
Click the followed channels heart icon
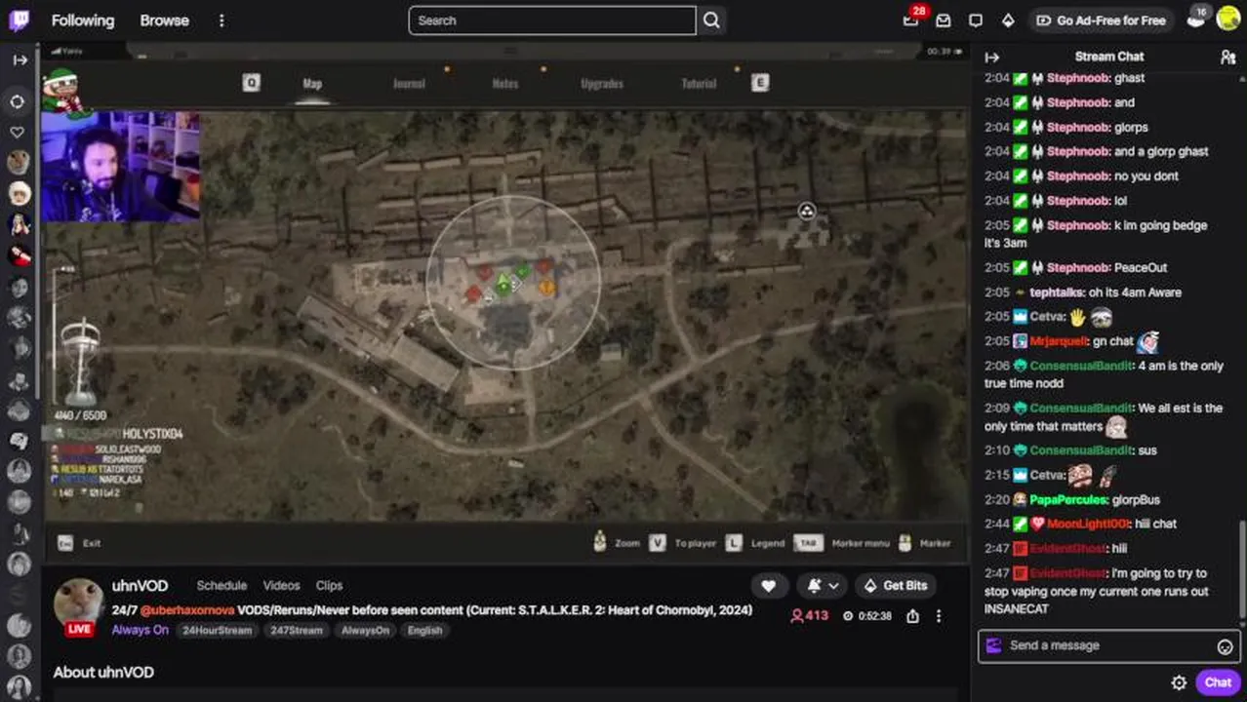tap(18, 132)
